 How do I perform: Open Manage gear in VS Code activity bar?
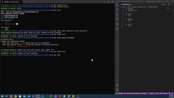tap(117, 90)
